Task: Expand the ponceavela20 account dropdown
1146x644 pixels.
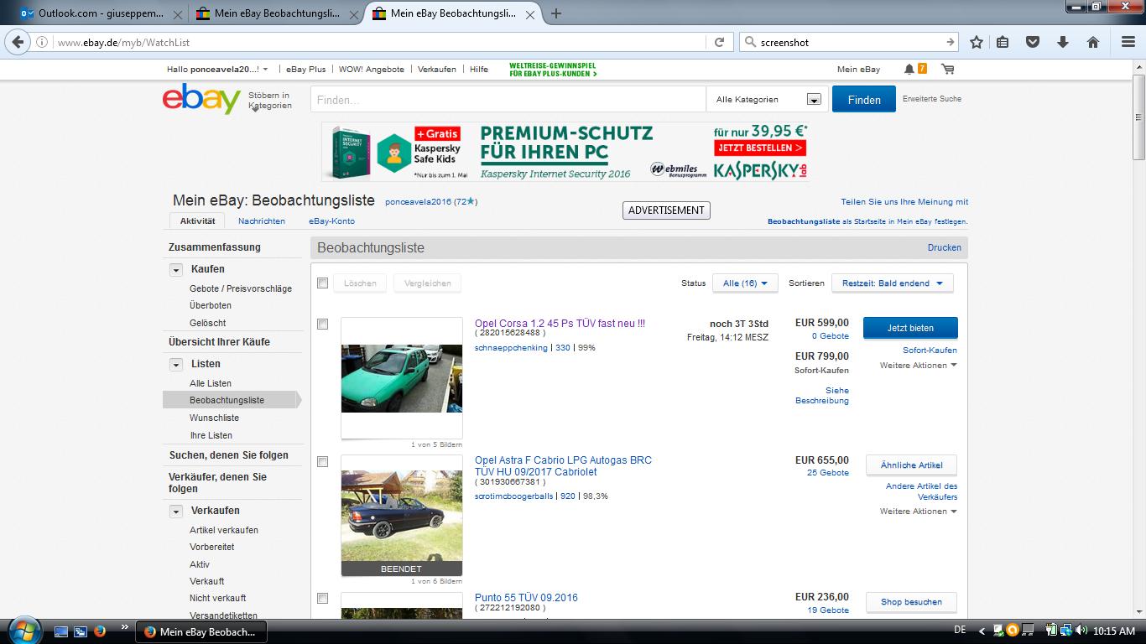Action: [x=265, y=70]
